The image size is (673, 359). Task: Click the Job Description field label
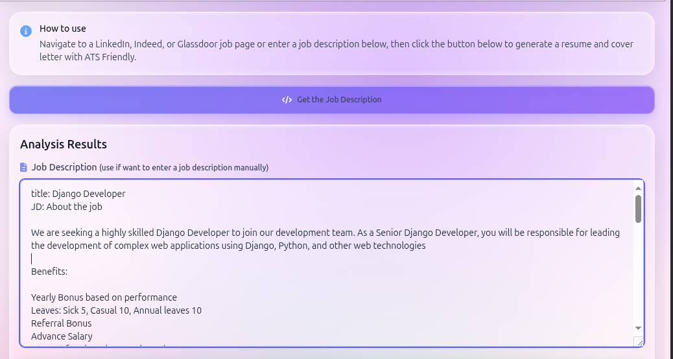tap(64, 167)
